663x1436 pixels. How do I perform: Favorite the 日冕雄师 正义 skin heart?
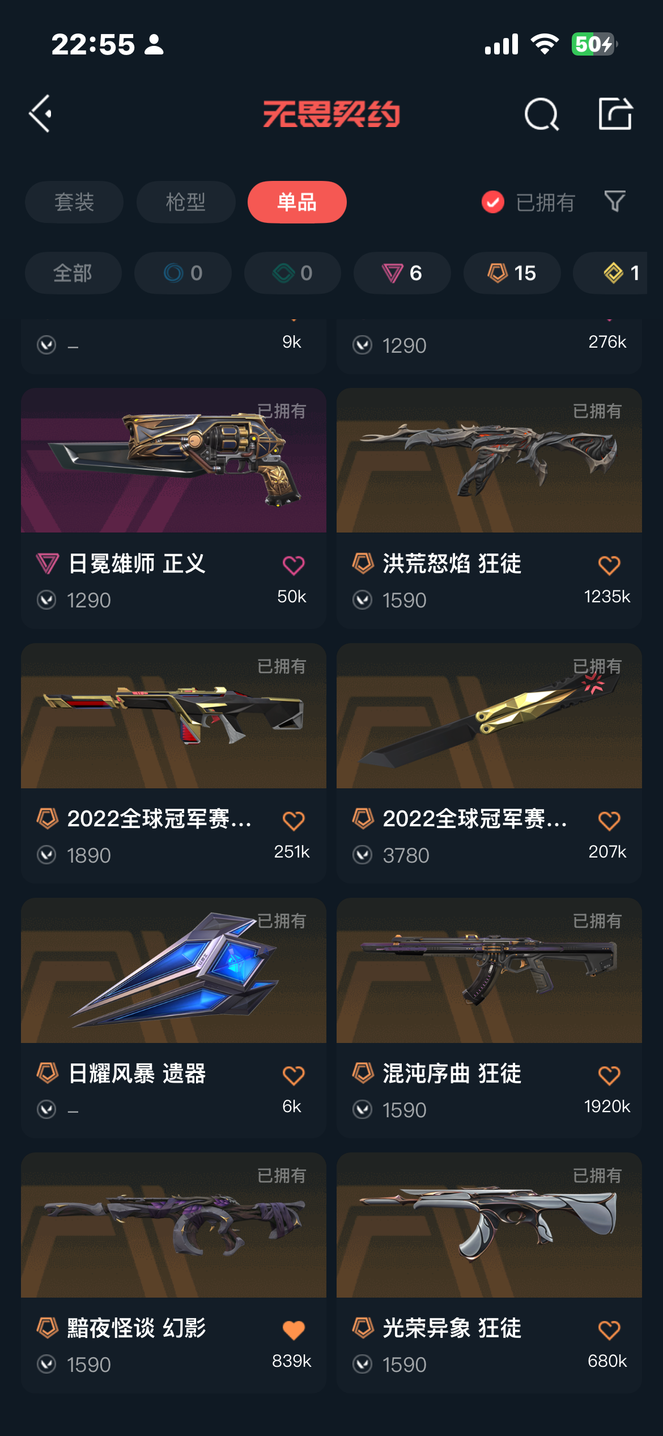294,565
